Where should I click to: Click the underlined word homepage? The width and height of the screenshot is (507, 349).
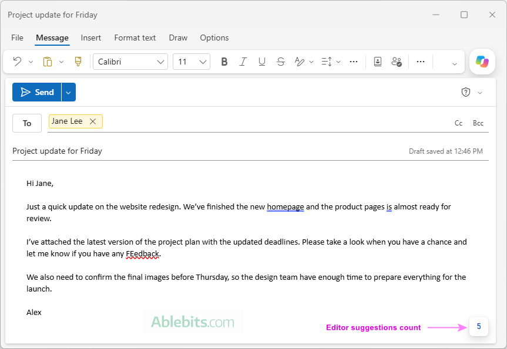tap(285, 206)
